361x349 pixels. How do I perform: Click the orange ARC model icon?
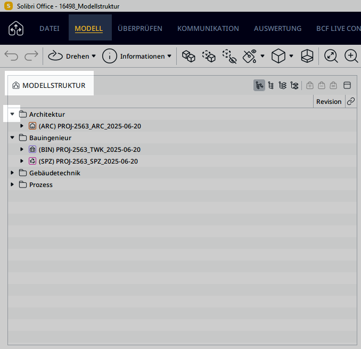[x=32, y=126]
